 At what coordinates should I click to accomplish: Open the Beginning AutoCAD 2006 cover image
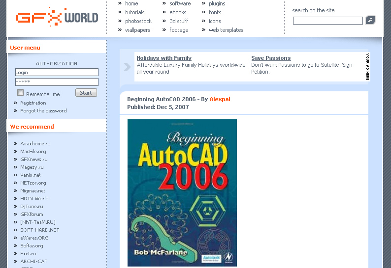tap(182, 193)
